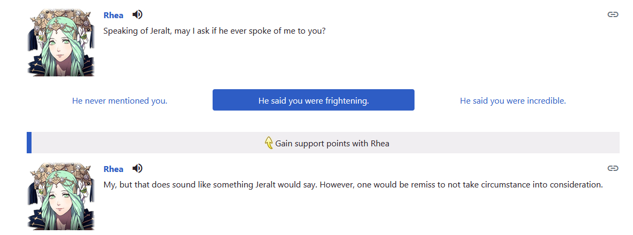The height and width of the screenshot is (235, 633).
Task: Open the Rhea name link in second line
Action: pos(113,169)
